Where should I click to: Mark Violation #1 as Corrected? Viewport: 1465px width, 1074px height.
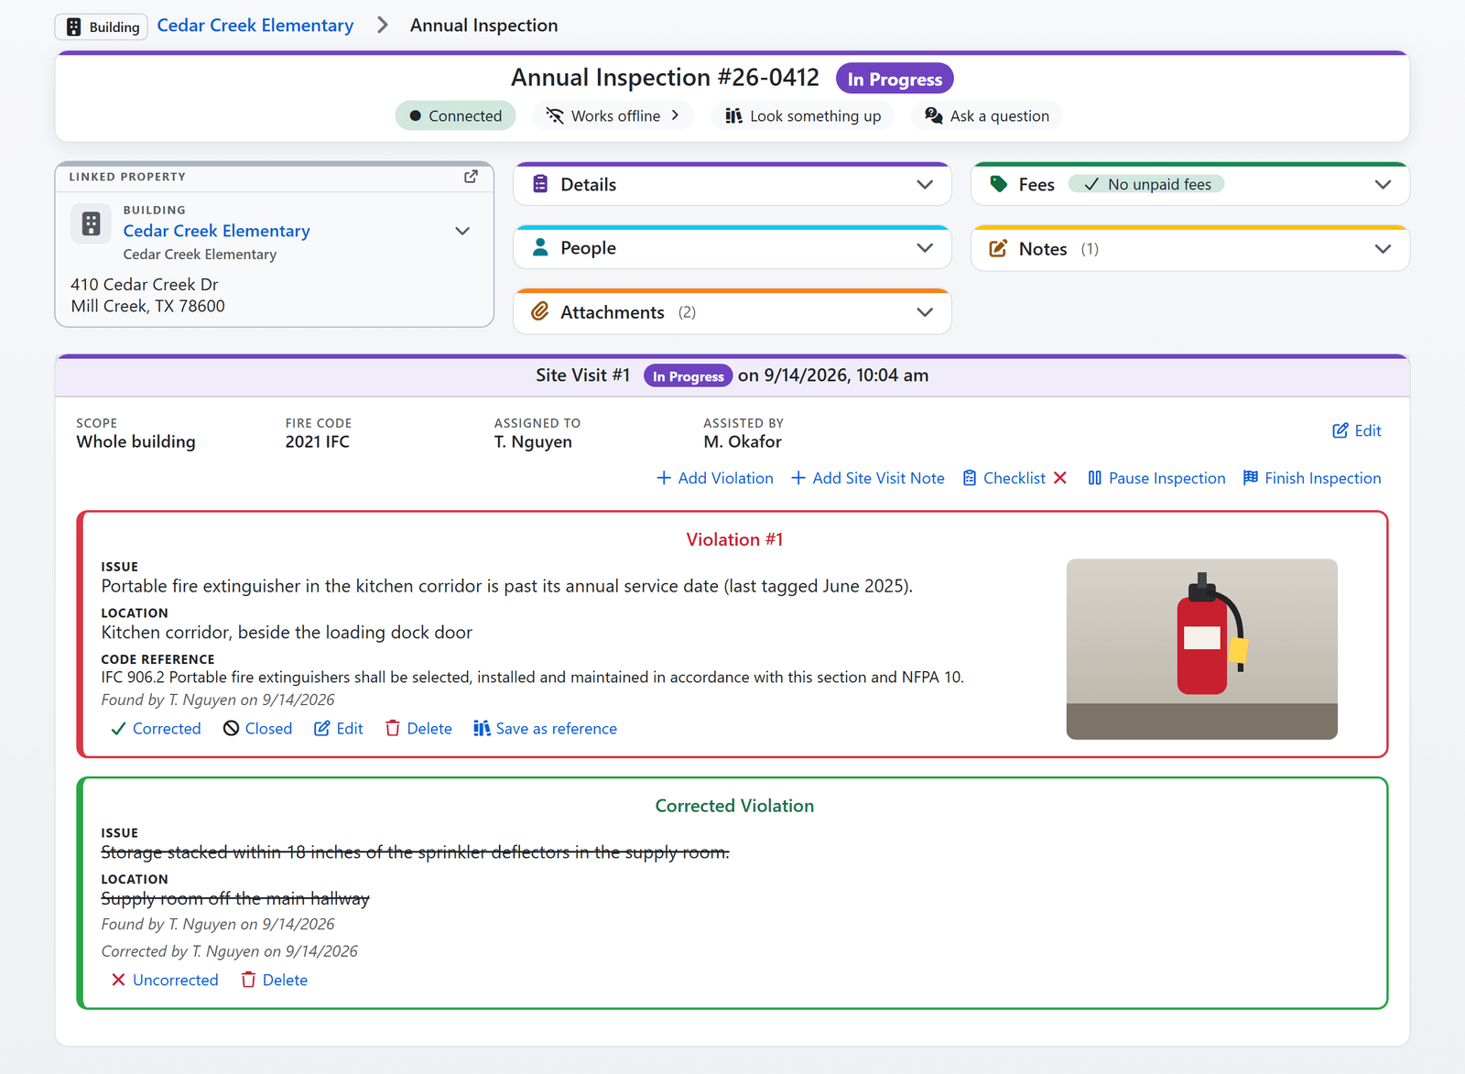[x=156, y=729]
